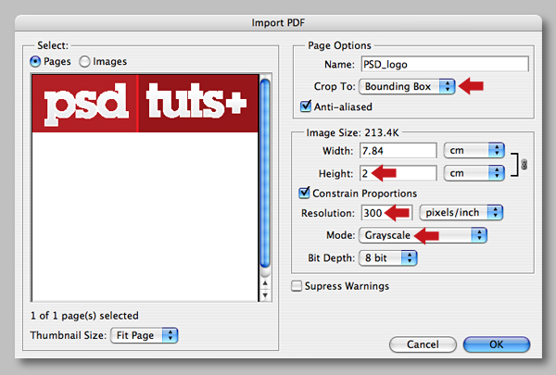Click the Width field showing 7.84

pyautogui.click(x=398, y=151)
